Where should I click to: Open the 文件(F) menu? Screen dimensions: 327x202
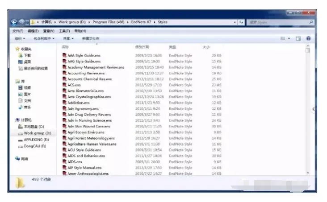18,31
